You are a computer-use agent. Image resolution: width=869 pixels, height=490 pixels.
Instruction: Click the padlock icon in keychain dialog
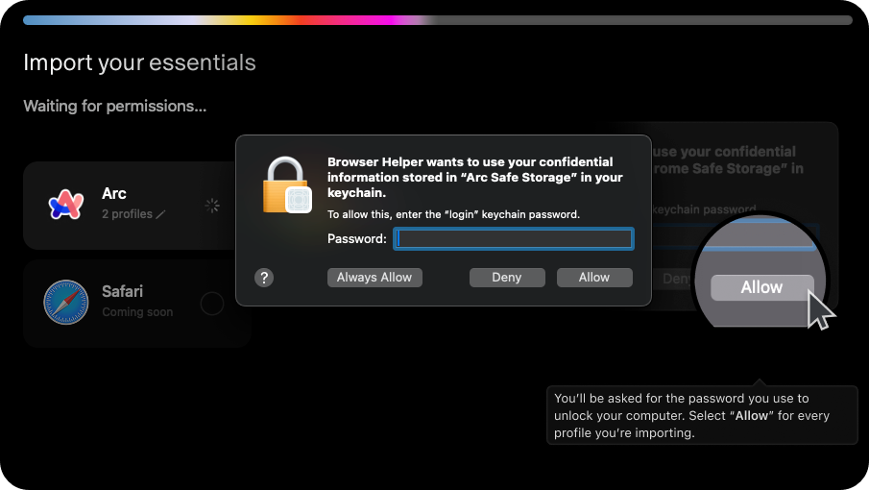pos(286,185)
